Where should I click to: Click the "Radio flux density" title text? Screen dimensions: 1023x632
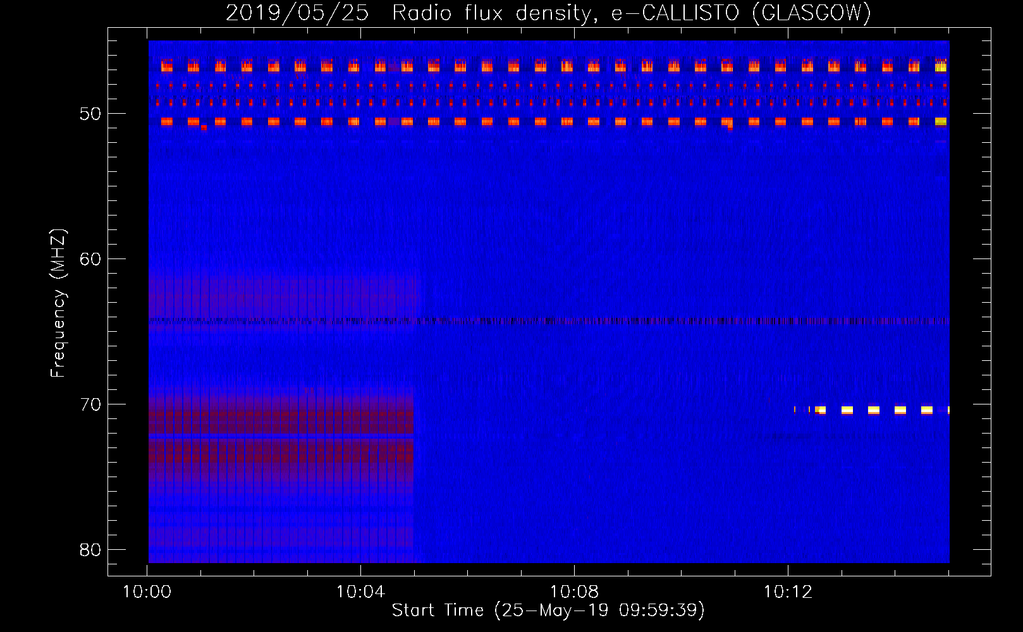pos(496,13)
